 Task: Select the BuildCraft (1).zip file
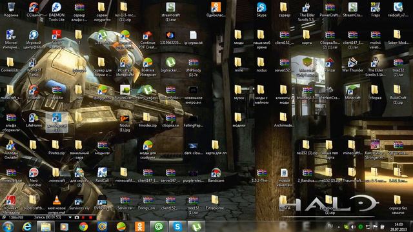[x=398, y=95]
